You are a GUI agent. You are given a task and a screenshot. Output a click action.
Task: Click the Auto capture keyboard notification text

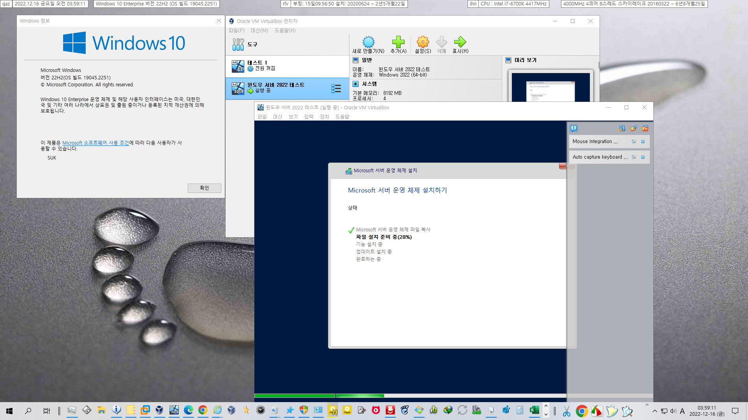click(x=600, y=157)
